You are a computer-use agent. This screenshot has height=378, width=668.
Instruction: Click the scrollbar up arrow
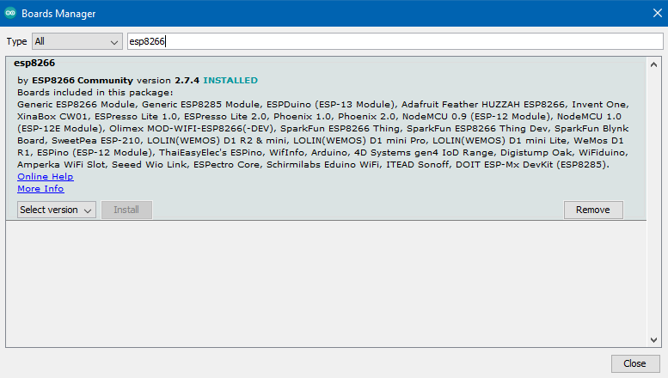(x=653, y=64)
